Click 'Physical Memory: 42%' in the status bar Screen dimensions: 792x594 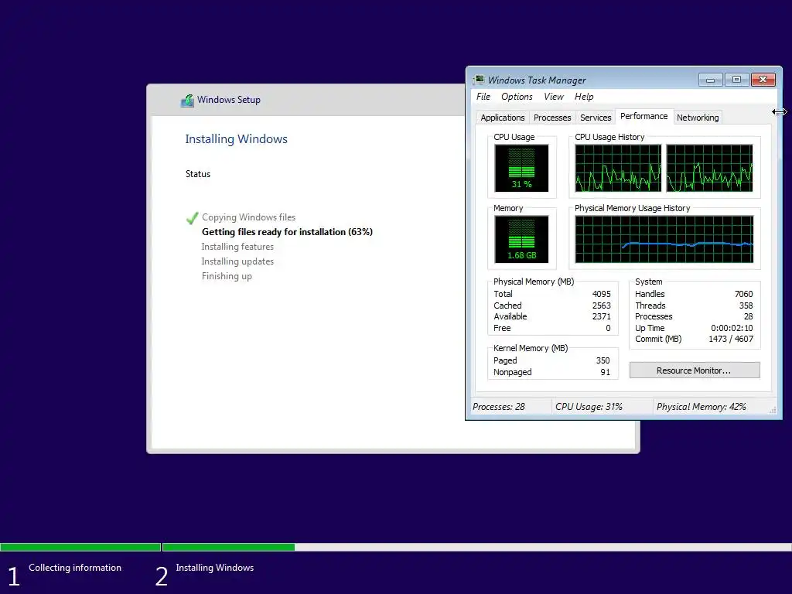[701, 407]
